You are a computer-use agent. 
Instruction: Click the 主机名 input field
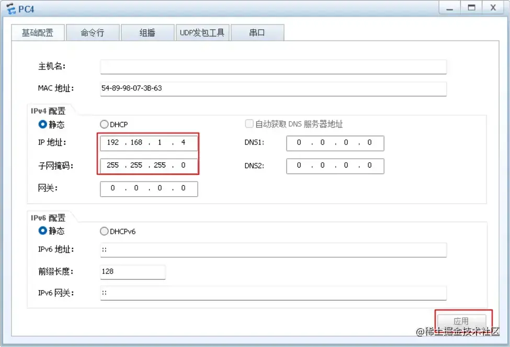[273, 67]
